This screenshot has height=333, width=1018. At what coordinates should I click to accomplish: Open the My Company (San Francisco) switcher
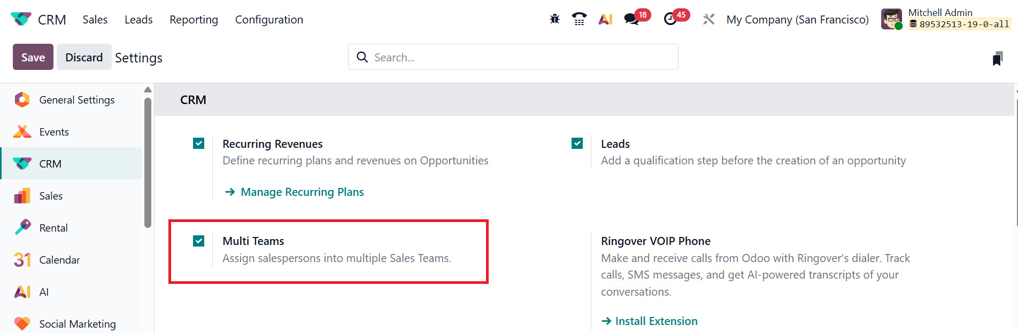[797, 20]
